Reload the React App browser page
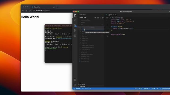170x95 pixels. [30, 11]
